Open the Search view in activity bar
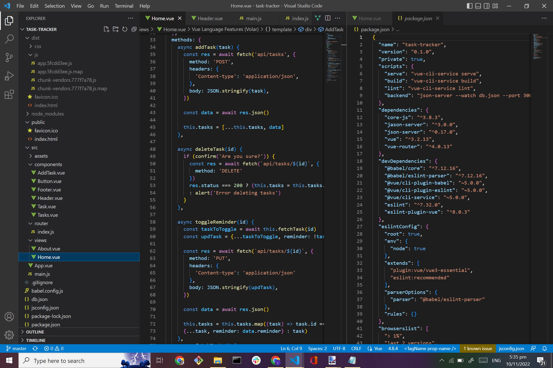 pos(9,39)
